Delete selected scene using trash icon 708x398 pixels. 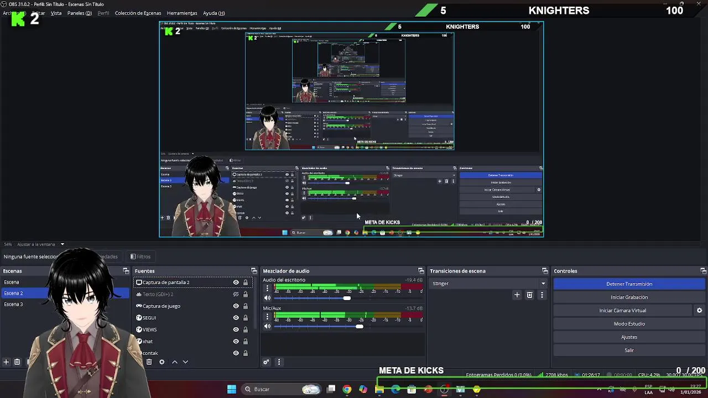pos(17,362)
